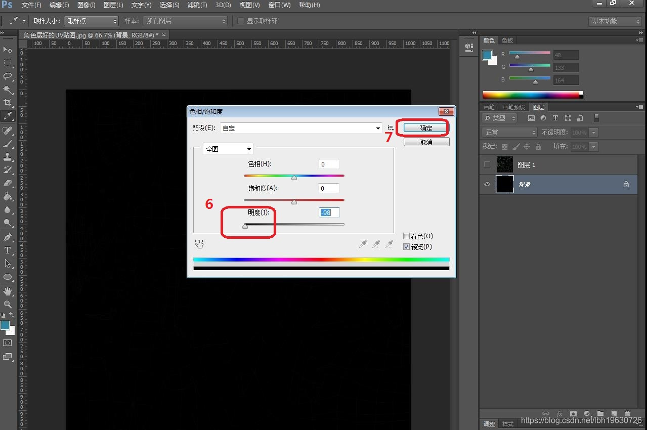This screenshot has height=430, width=647.
Task: Hide the 背景 layer with eye icon
Action: point(487,185)
